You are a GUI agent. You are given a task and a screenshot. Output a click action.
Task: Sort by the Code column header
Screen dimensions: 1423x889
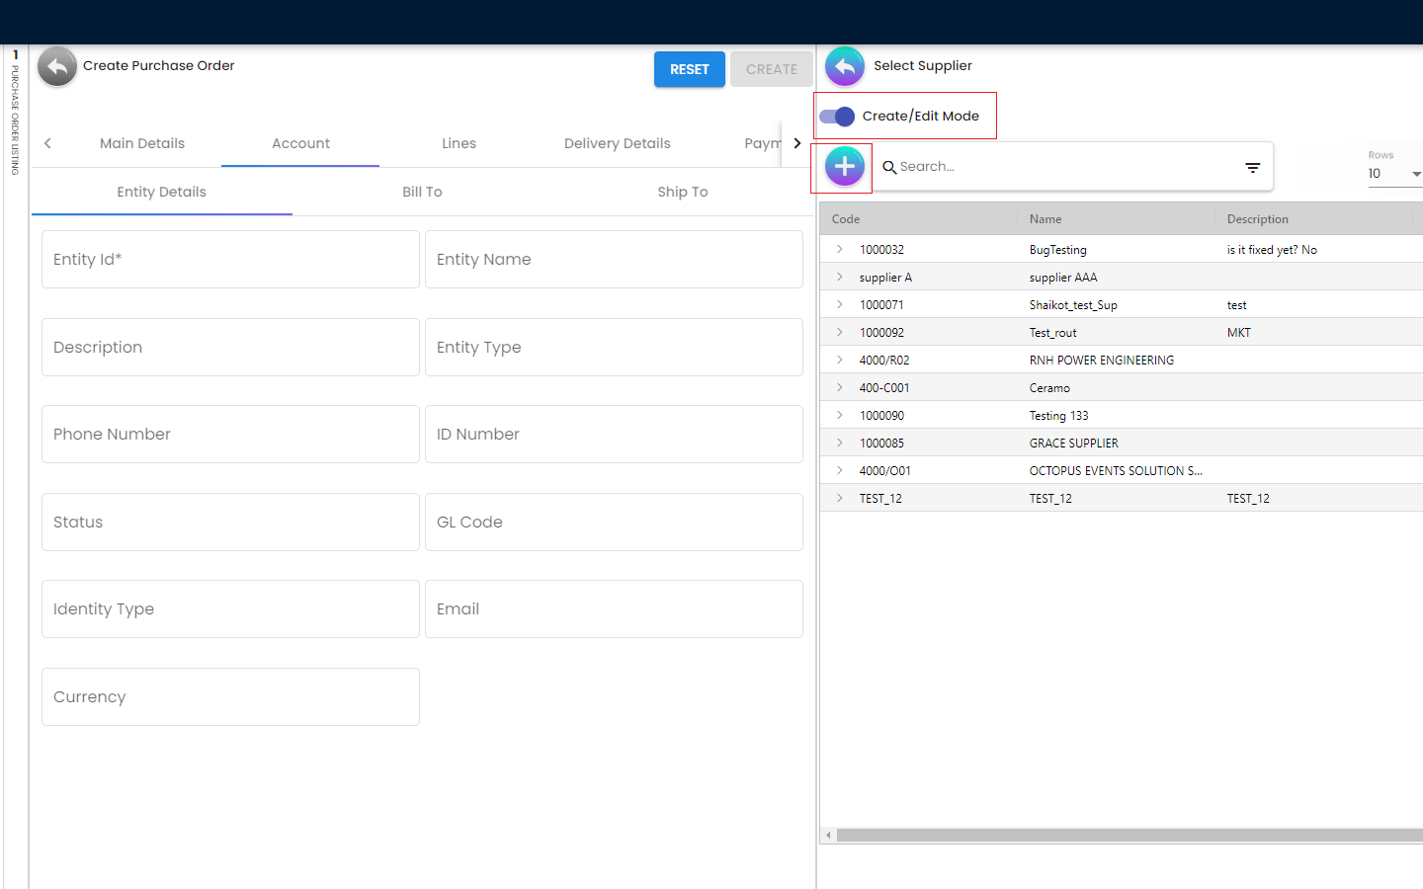coord(846,219)
